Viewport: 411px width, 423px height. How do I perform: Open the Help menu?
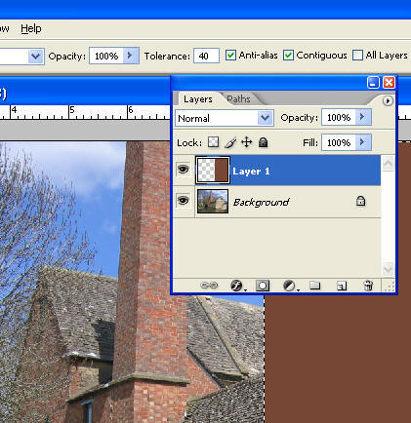pos(31,28)
